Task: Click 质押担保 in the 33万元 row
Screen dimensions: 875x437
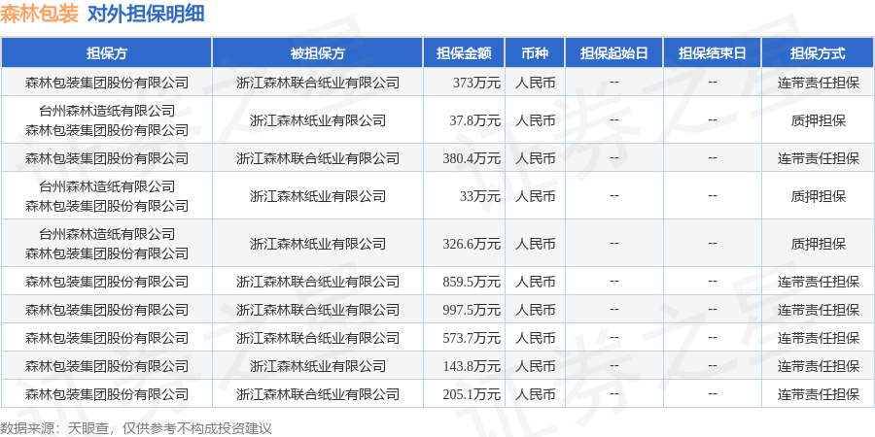Action: click(x=818, y=196)
